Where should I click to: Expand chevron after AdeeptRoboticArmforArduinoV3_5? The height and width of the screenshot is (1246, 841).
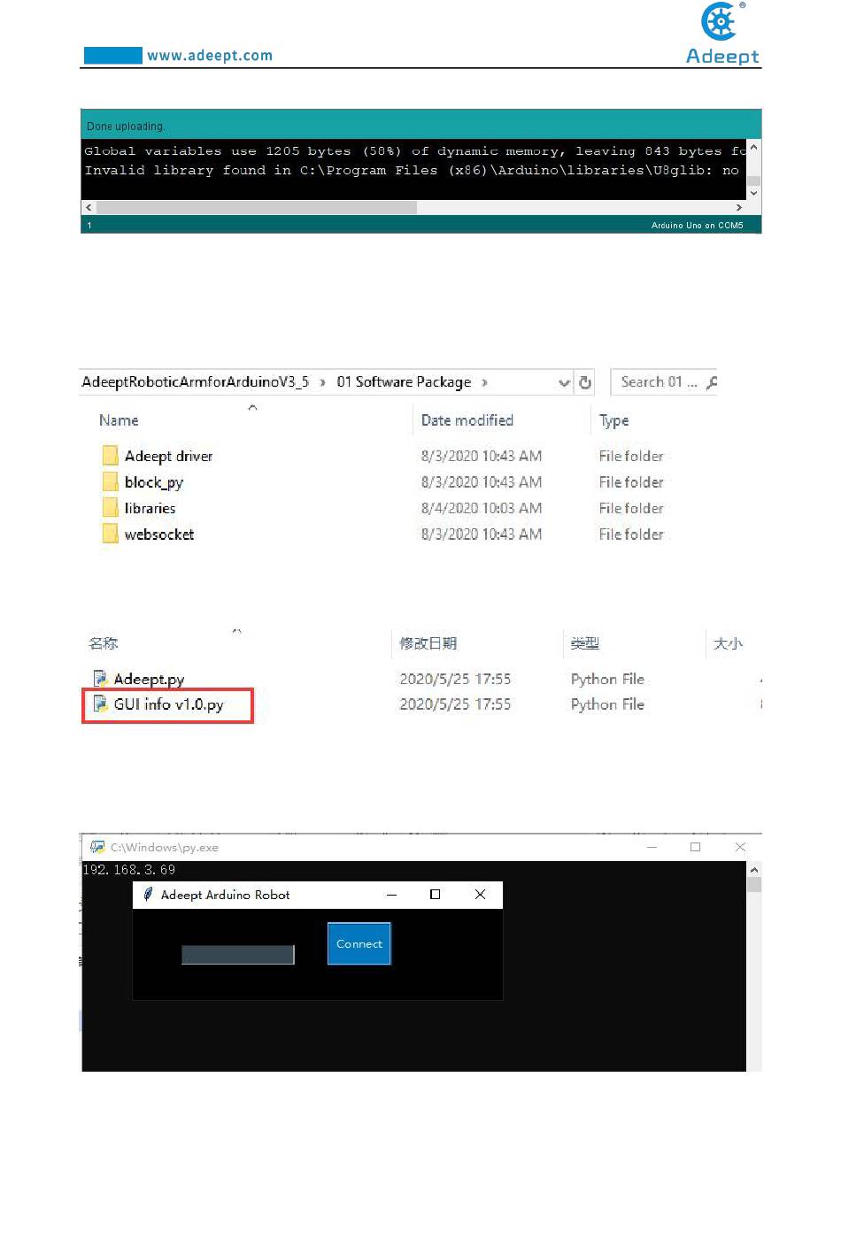tap(322, 382)
